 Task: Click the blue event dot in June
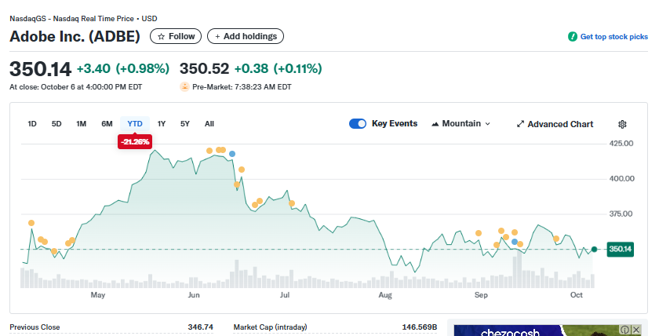click(x=232, y=154)
